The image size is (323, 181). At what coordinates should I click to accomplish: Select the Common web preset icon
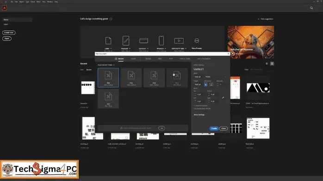tap(143, 41)
